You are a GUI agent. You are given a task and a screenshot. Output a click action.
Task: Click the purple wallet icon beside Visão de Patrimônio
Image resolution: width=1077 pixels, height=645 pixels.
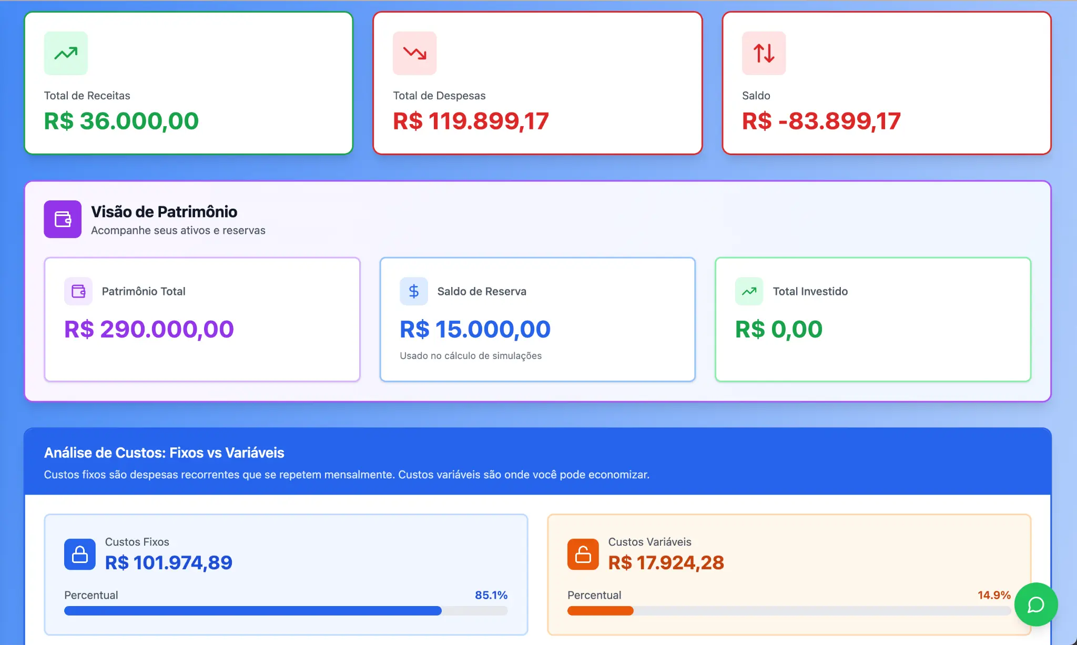[63, 219]
